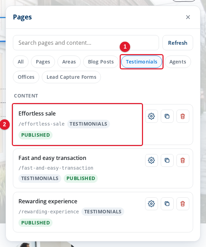
Task: Click the CONTENT section heading
Action: click(26, 96)
